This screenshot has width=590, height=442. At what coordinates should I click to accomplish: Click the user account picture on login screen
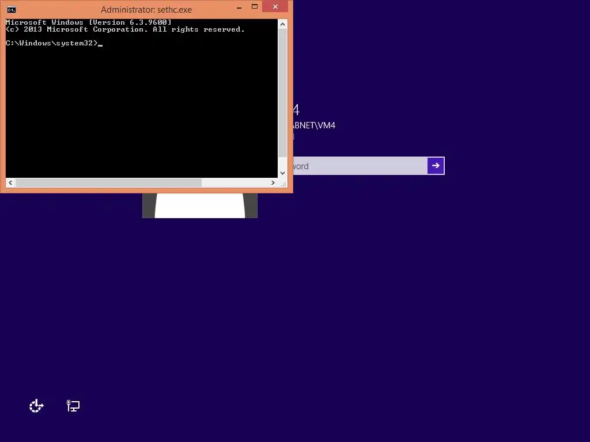click(200, 205)
